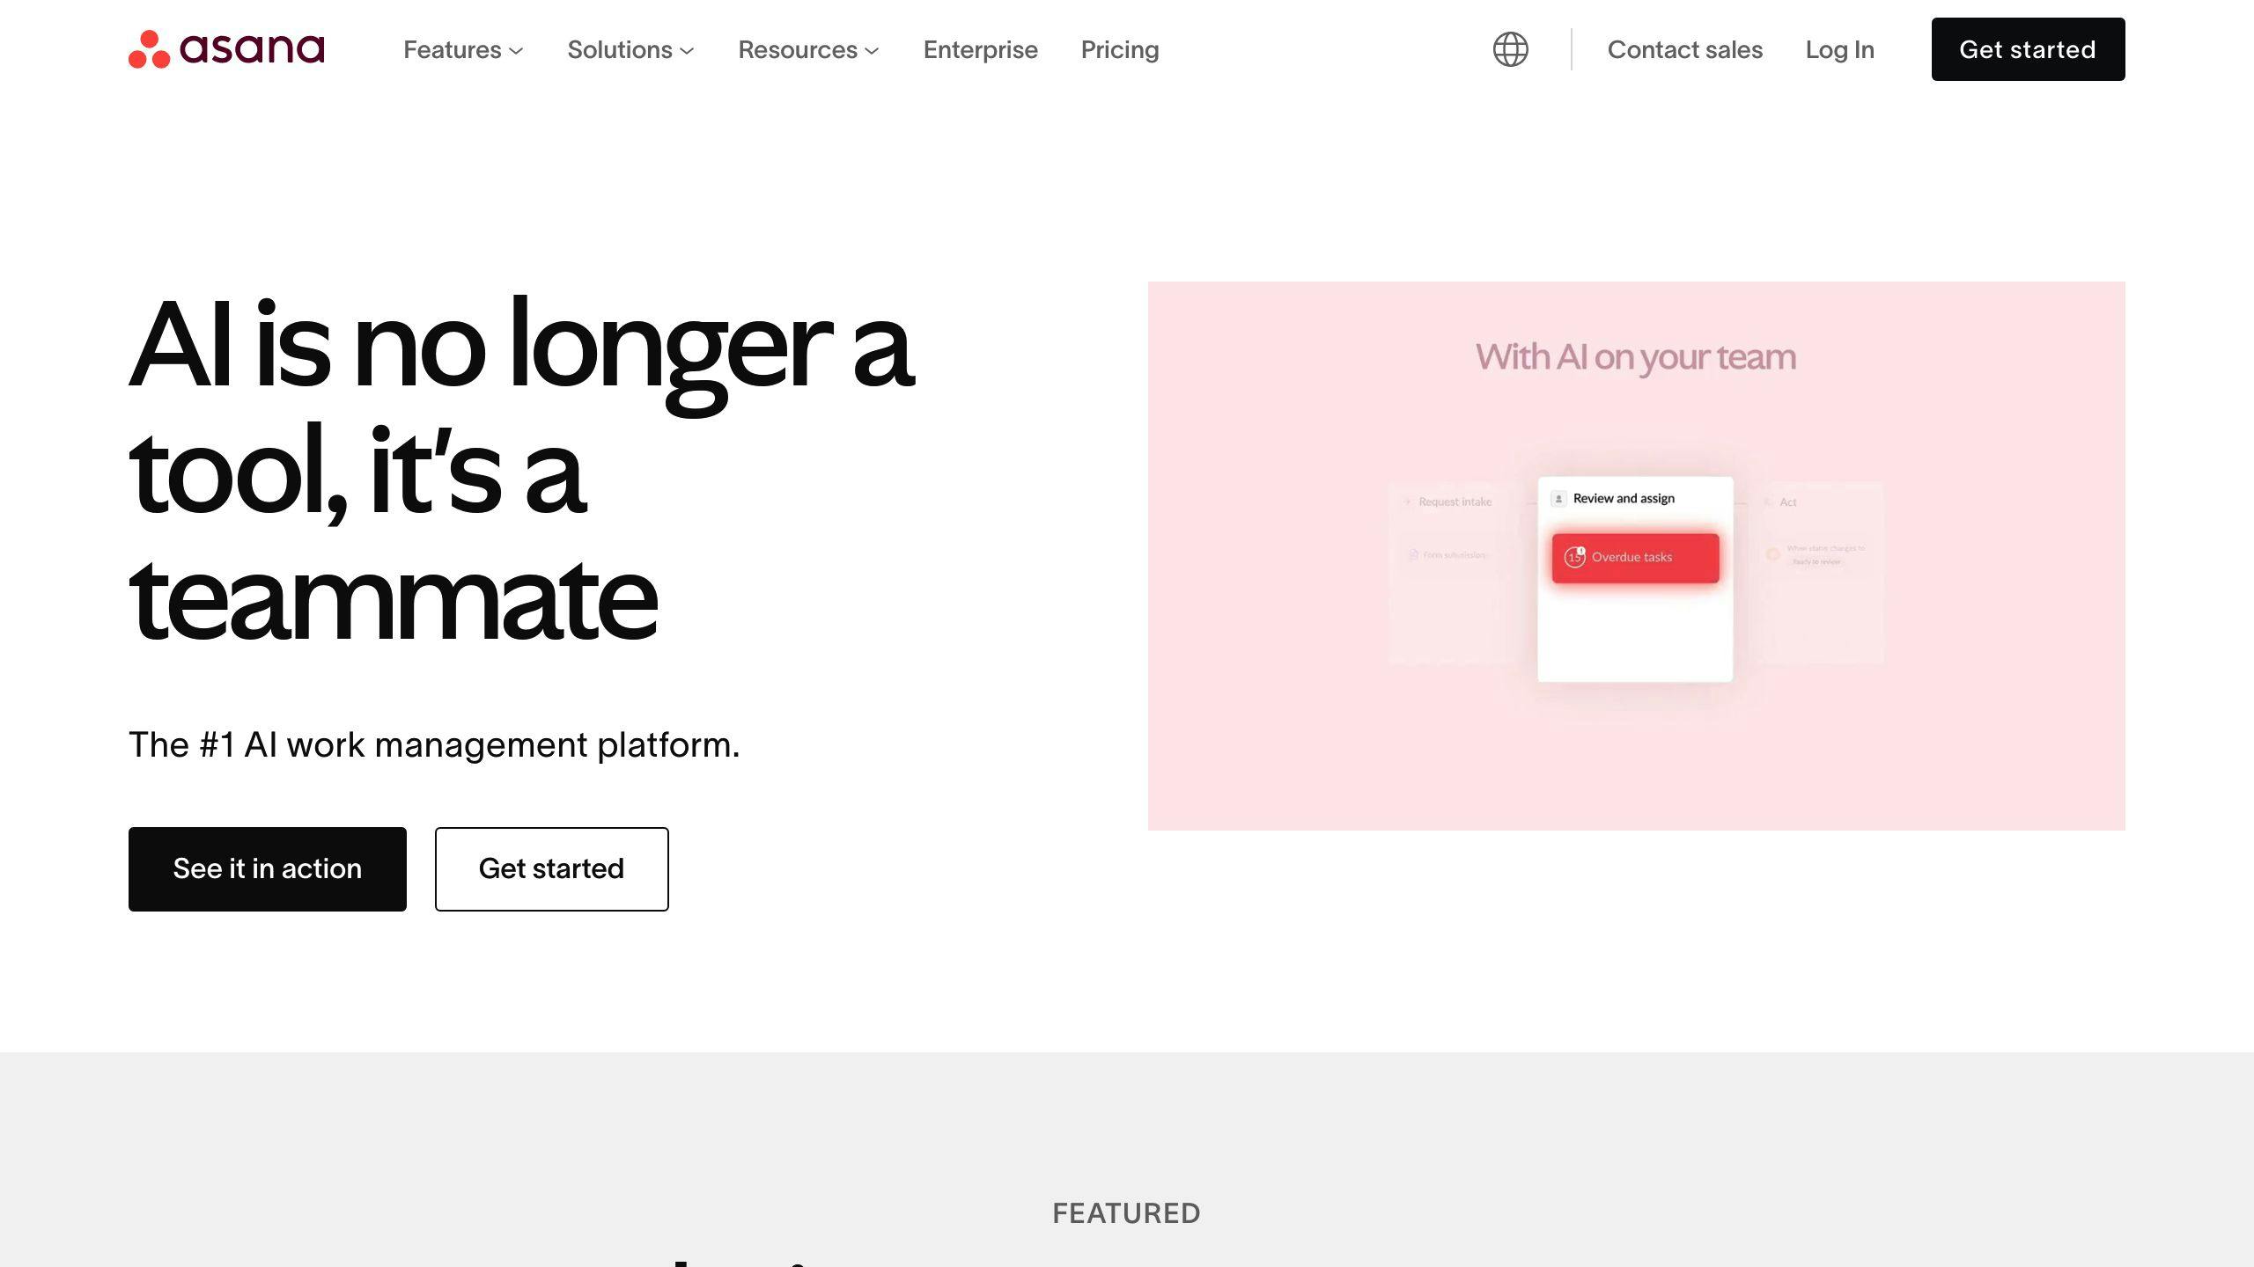Click the Get started hero button
This screenshot has height=1267, width=2254.
pos(551,868)
